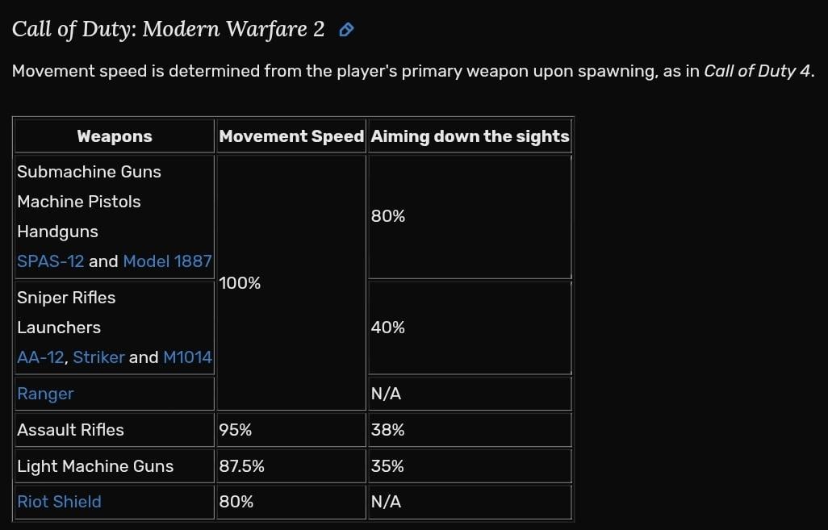This screenshot has height=530, width=828.
Task: Follow the Model 1887 link
Action: click(x=167, y=261)
